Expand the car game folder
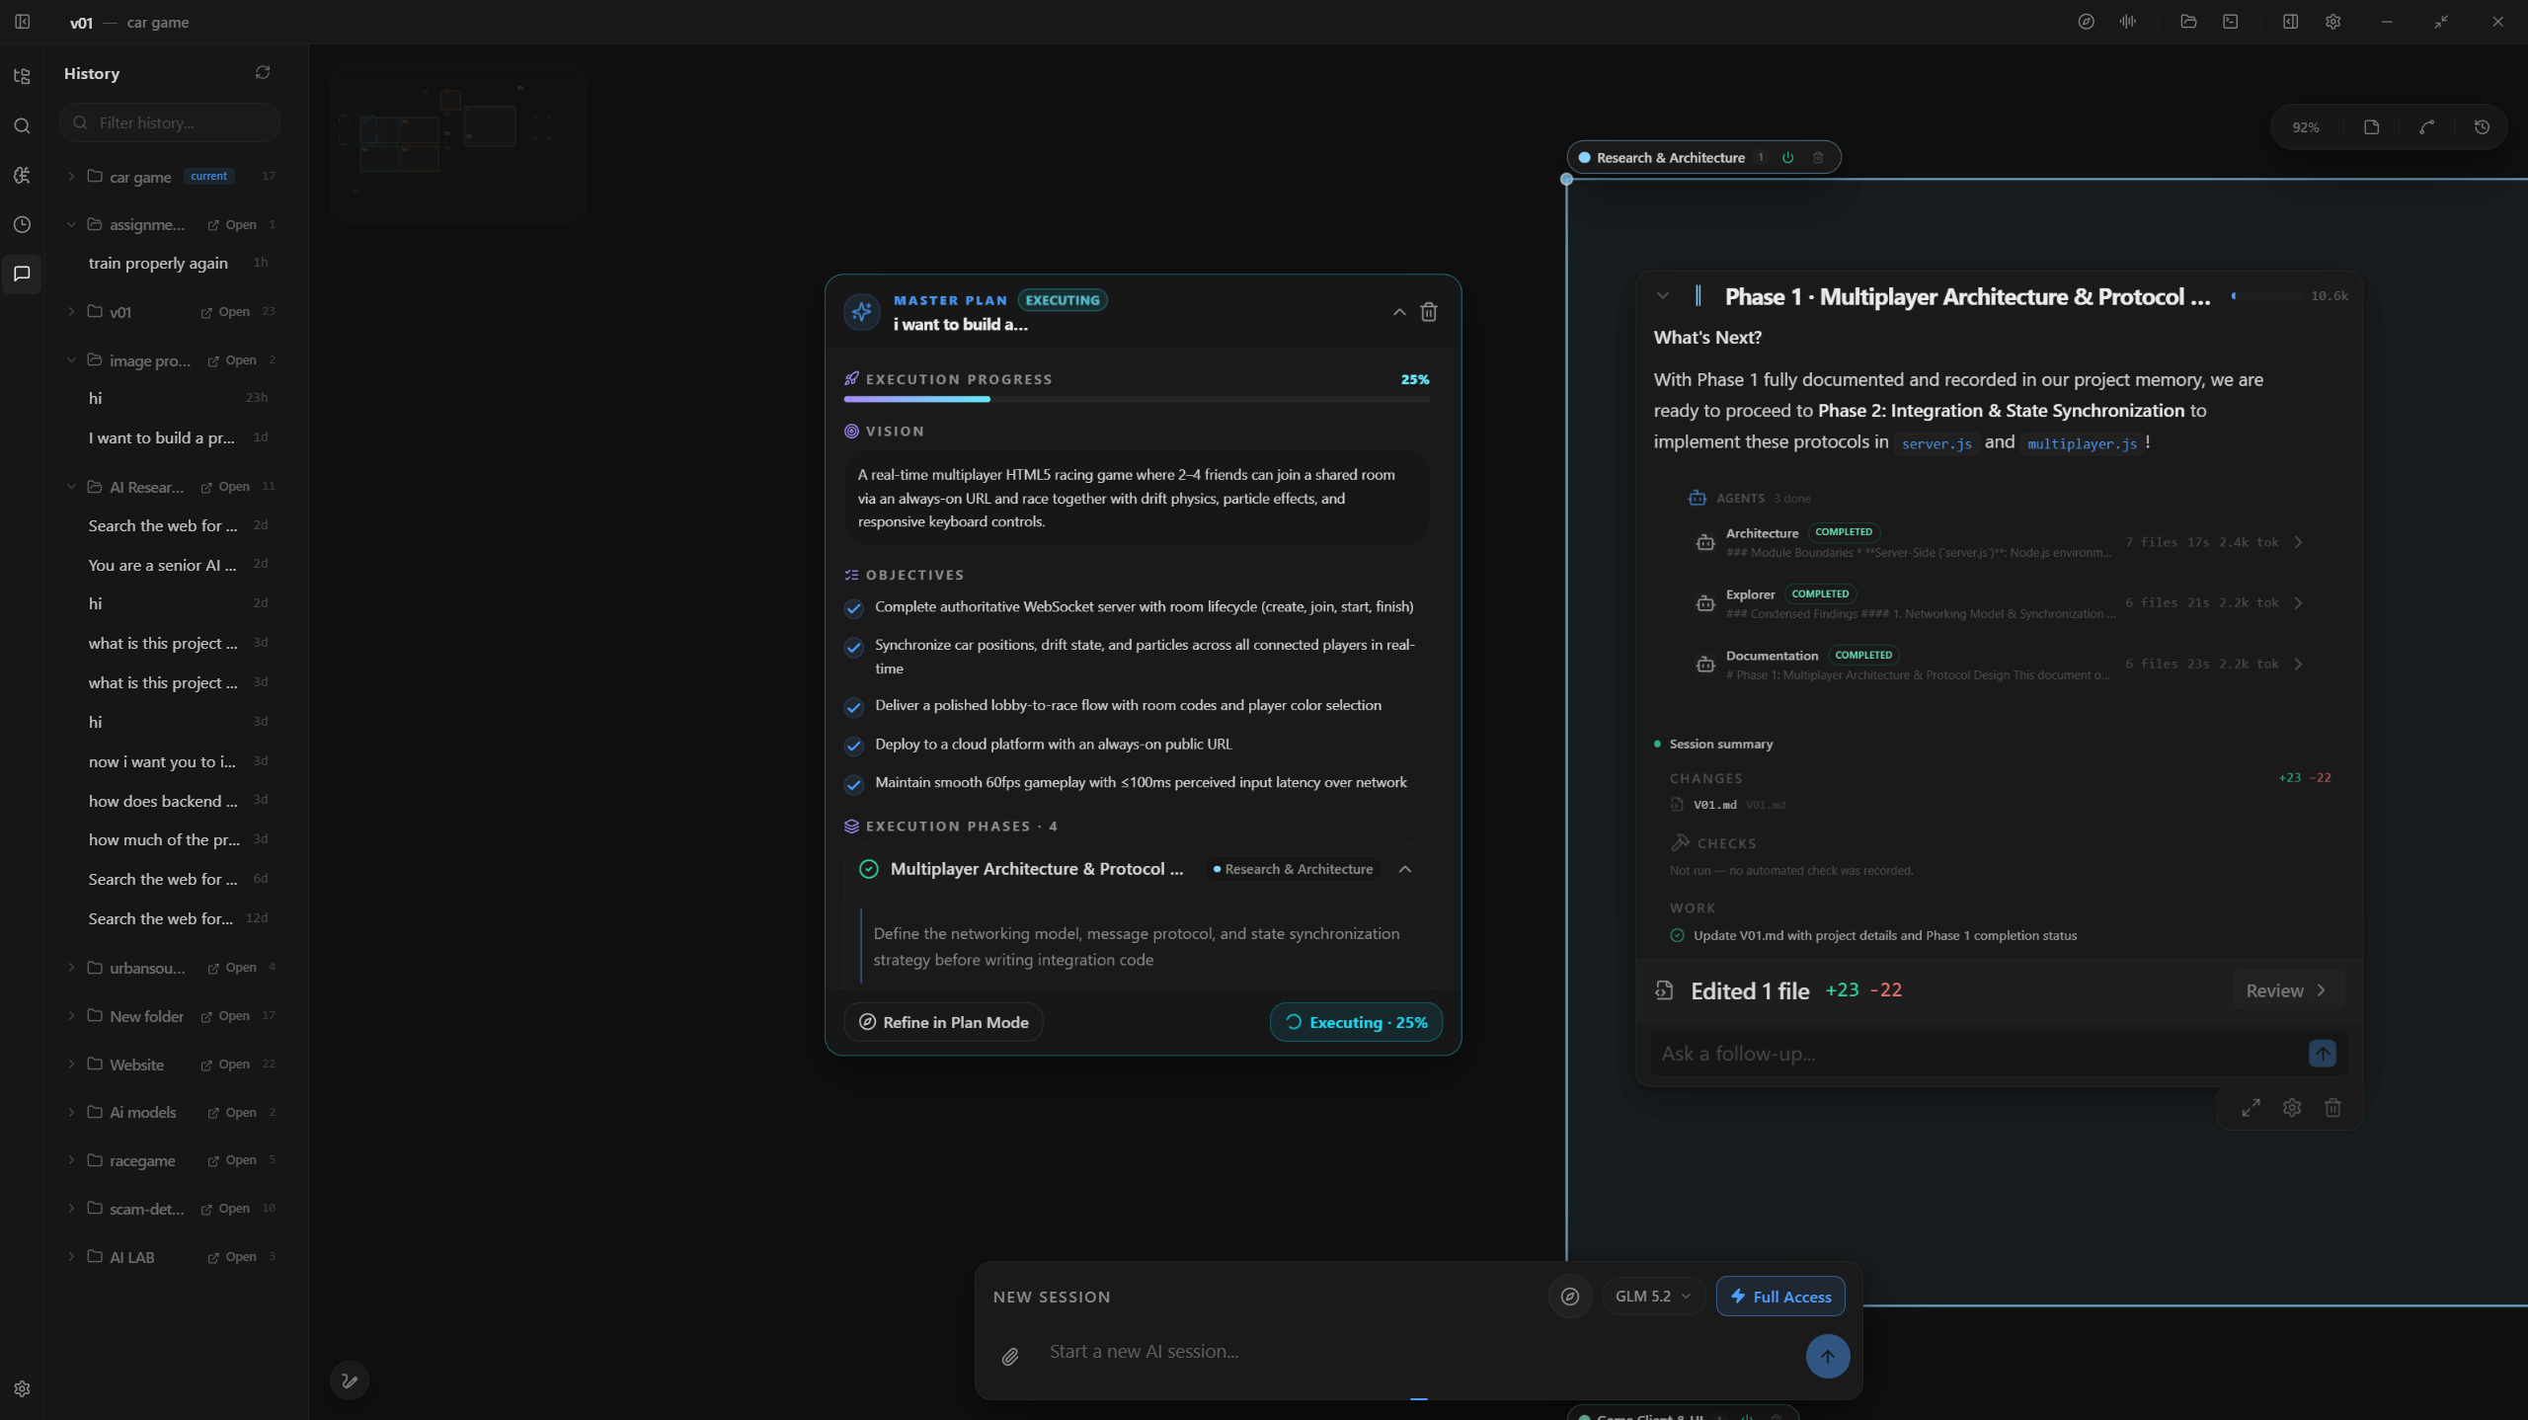 71,177
